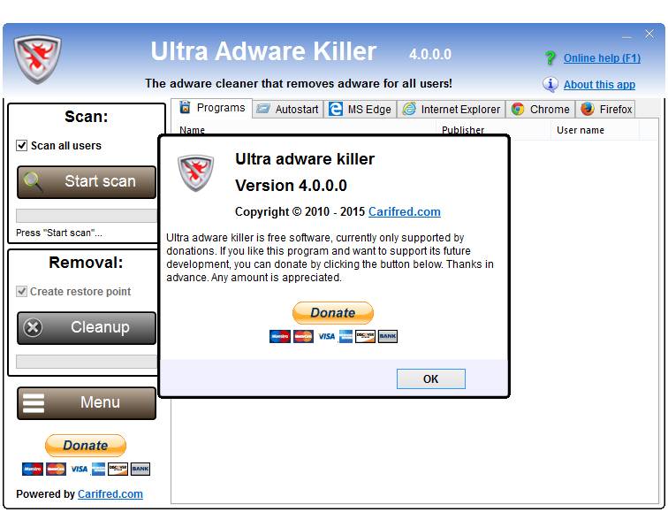668x512 pixels.
Task: Click the Firefox logo icon
Action: click(588, 109)
